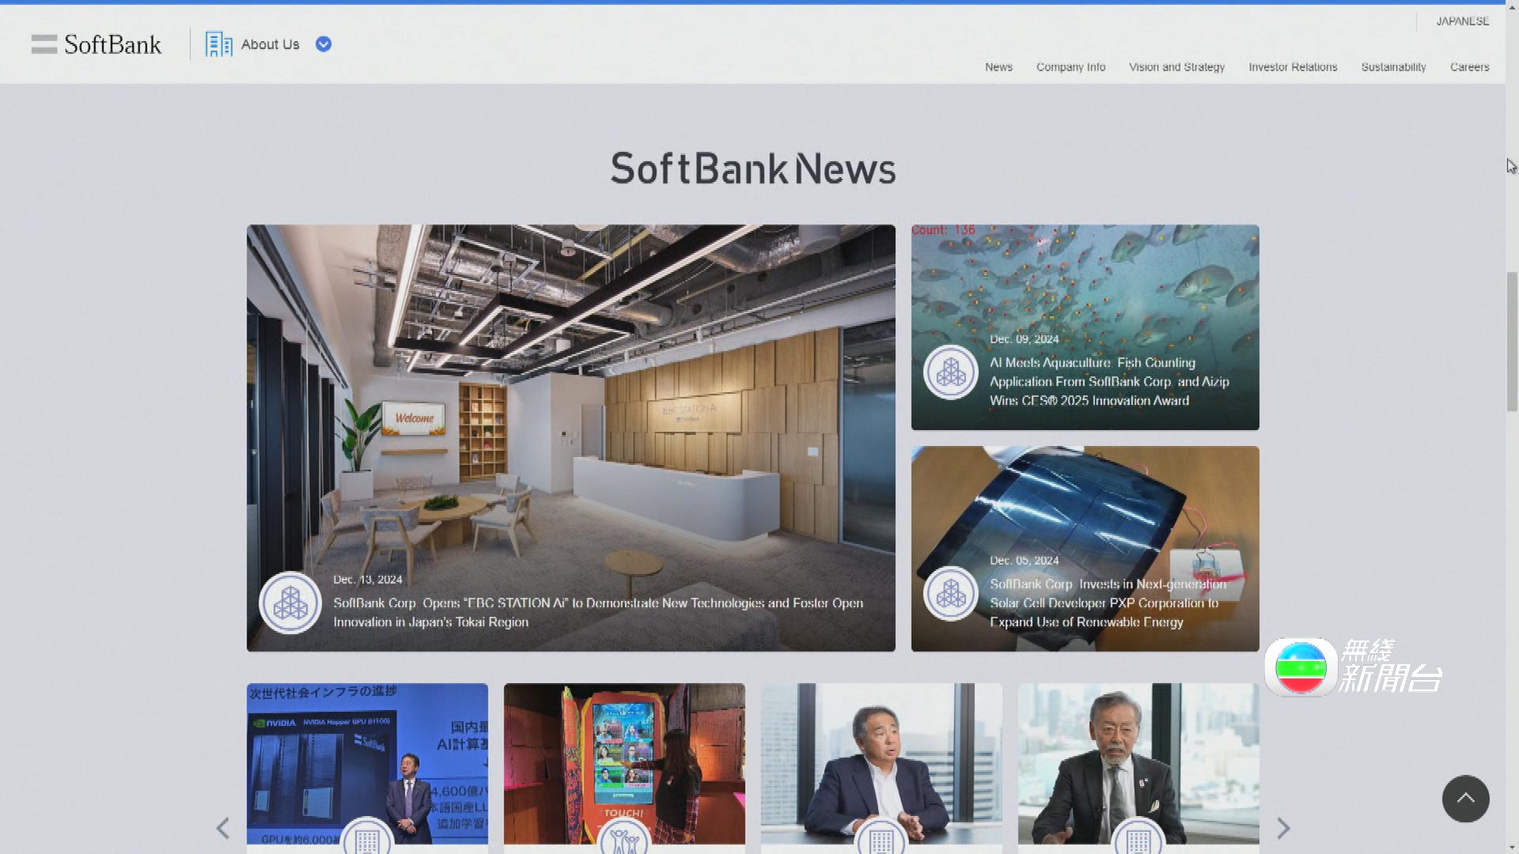
Task: Click the Dec. 13, 2024 date
Action: click(x=368, y=580)
